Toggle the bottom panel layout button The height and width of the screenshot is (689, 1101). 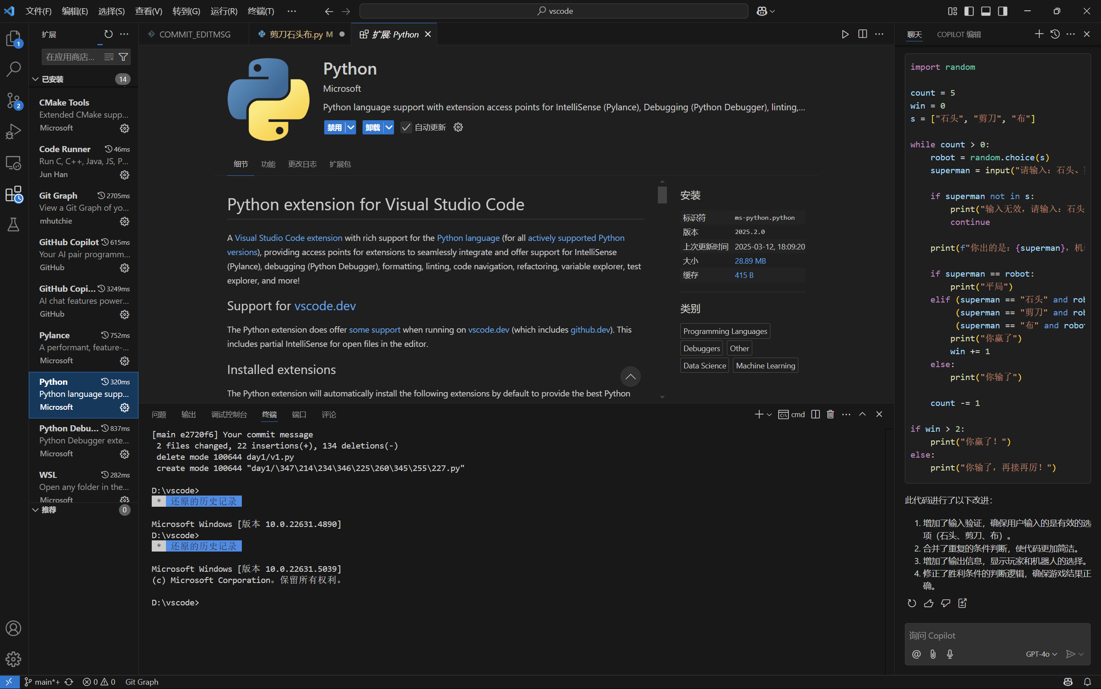(985, 11)
